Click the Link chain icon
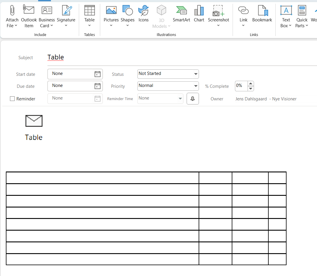 click(243, 10)
